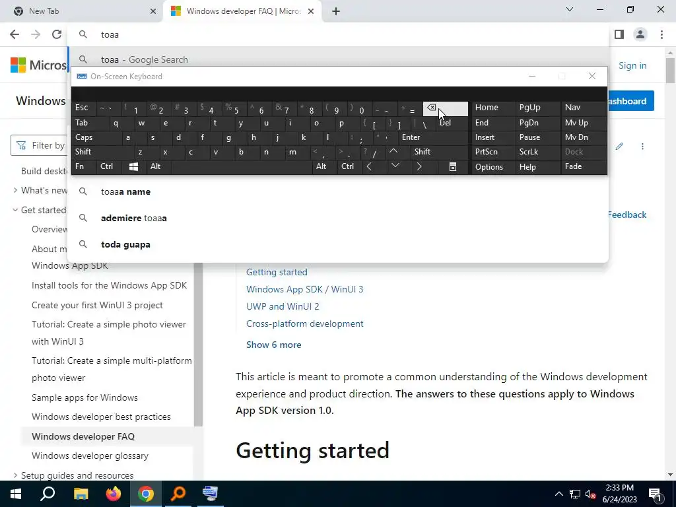Open the notification center icon

(x=655, y=494)
